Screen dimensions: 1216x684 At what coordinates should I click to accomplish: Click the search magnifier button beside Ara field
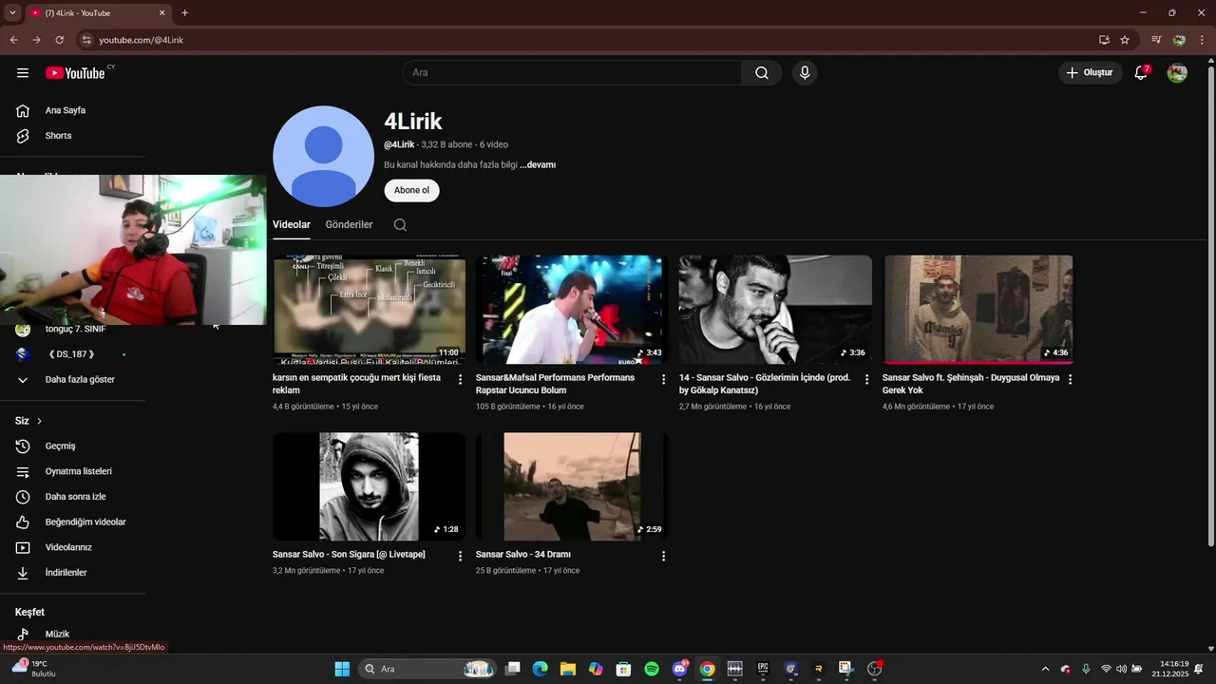coord(762,73)
